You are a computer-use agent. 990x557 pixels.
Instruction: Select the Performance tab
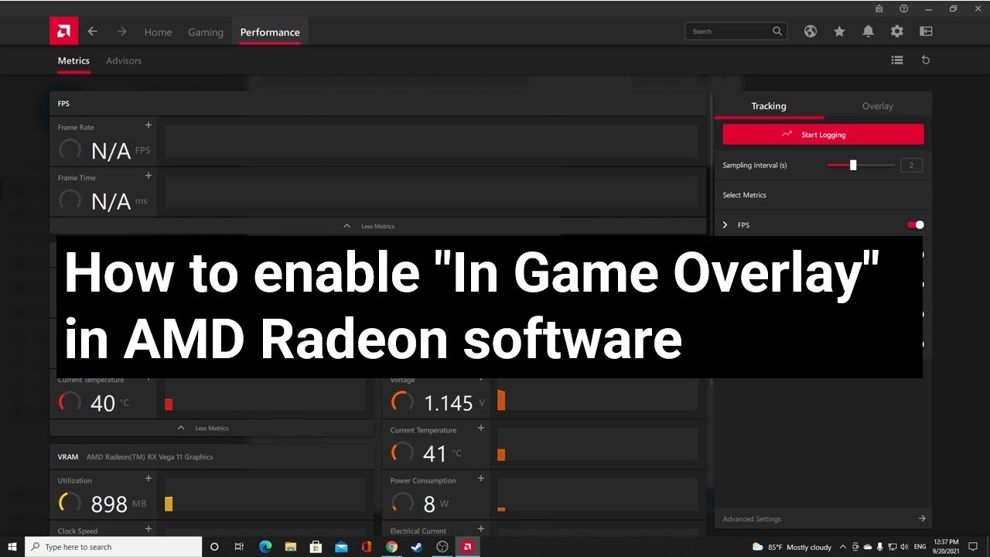coord(270,32)
